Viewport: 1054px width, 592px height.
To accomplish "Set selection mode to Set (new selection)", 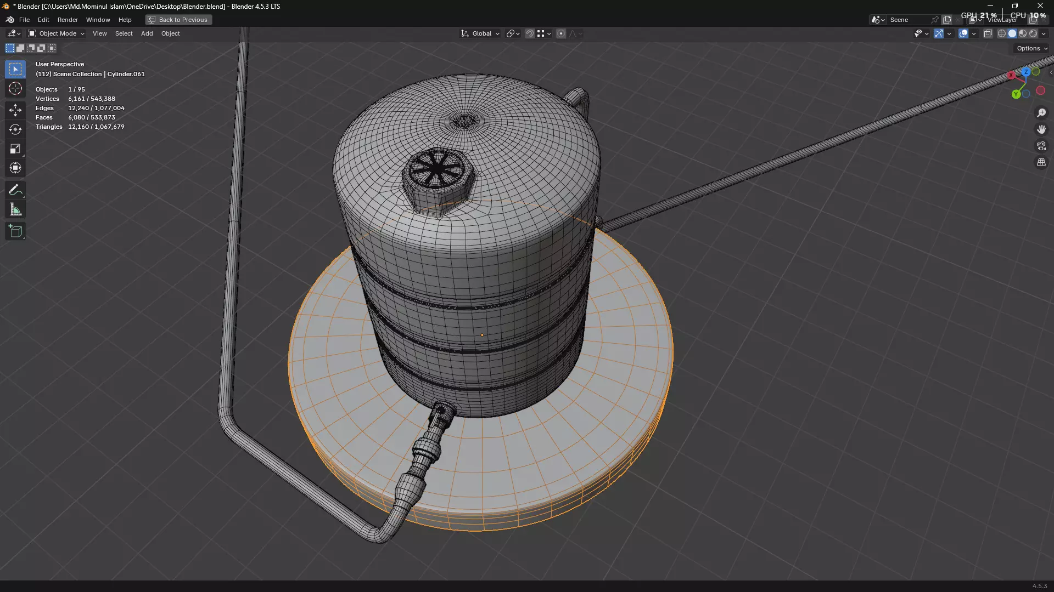I will click(x=10, y=48).
